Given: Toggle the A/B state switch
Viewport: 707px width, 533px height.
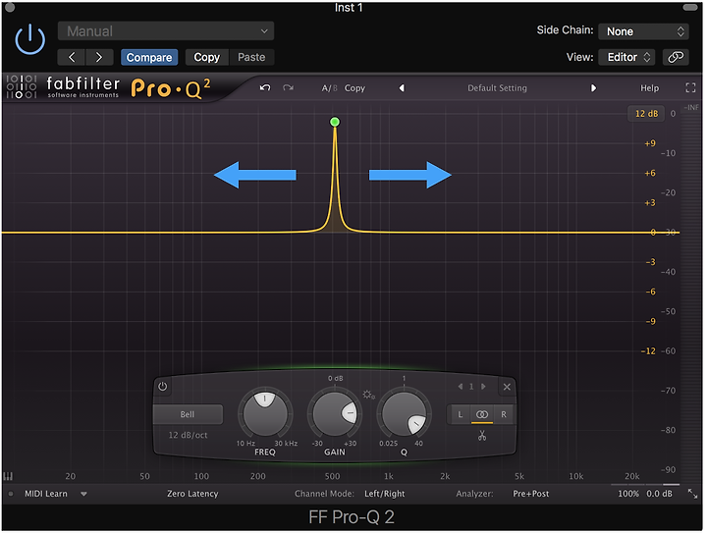Looking at the screenshot, I should coord(329,88).
